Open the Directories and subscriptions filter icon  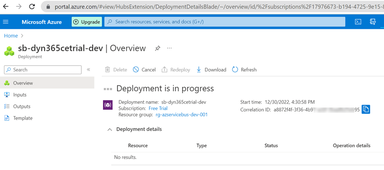[373, 22]
